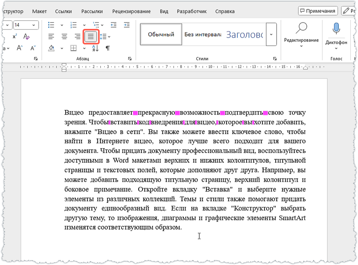Toggle justify alignment button
This screenshot has width=358, height=265.
click(91, 37)
